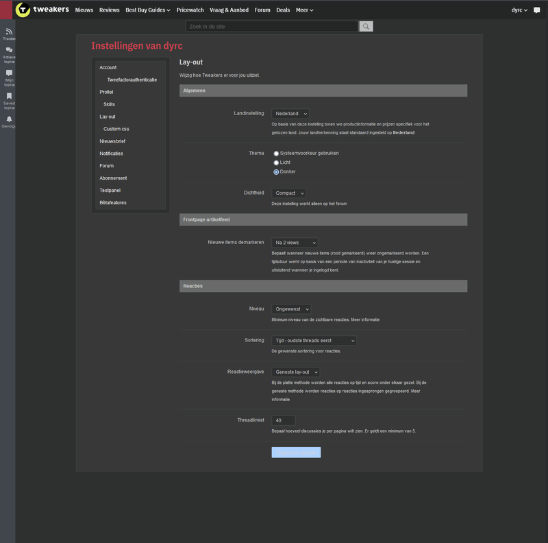Viewport: 548px width, 543px height.
Task: Click the Frontpage artikelfeed header
Action: (323, 219)
